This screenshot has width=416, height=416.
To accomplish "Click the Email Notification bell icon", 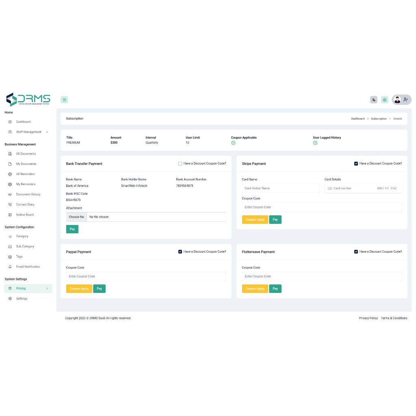I will [10, 266].
